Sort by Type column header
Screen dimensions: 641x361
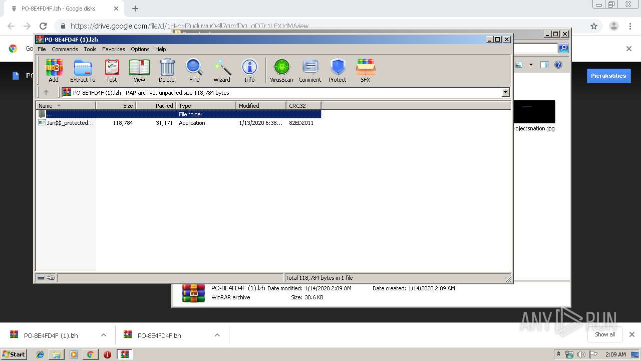point(206,105)
